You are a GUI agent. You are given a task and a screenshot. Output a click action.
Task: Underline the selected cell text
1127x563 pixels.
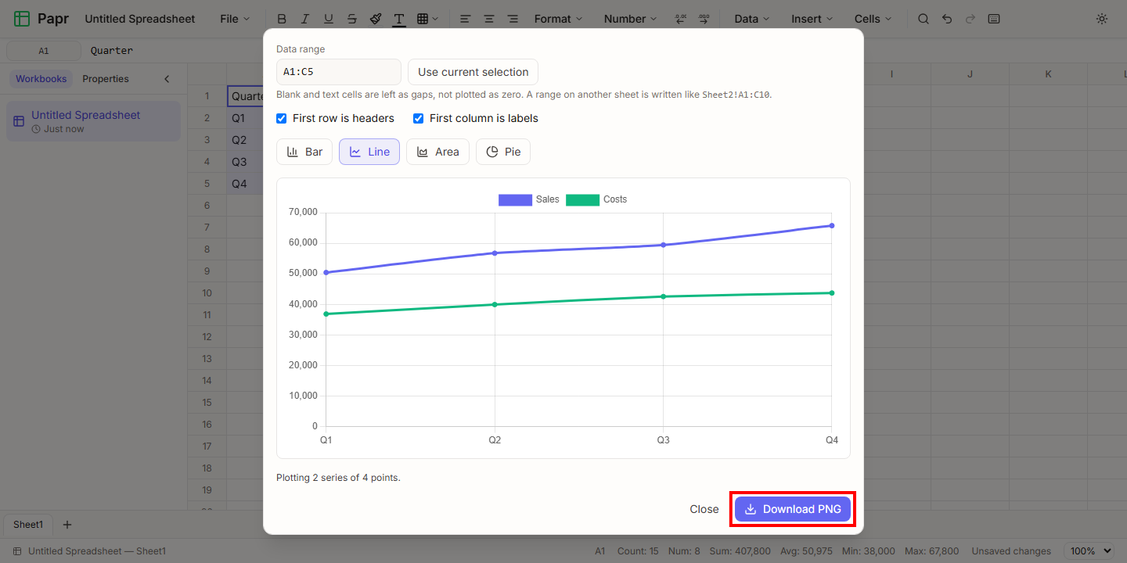(329, 19)
